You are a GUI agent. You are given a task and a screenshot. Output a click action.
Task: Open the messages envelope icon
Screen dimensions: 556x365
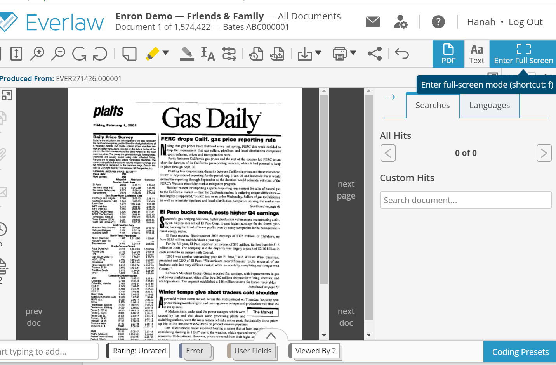click(x=373, y=22)
